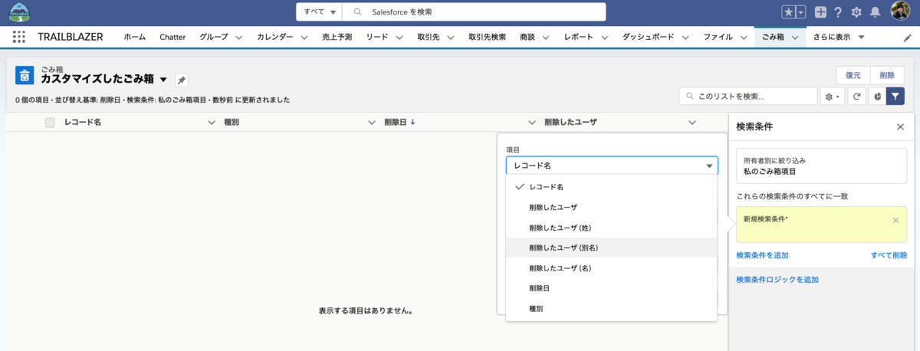Choose 削除したユーザ (姓) option
This screenshot has height=351, width=920.
point(610,228)
